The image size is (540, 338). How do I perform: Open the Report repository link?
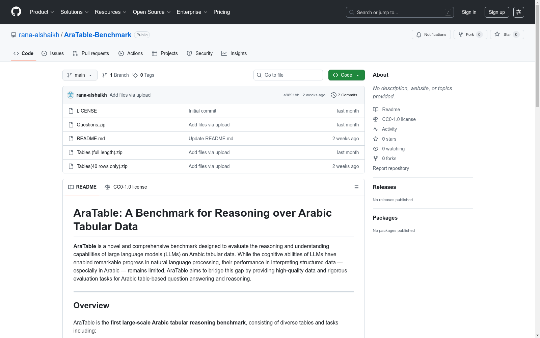point(391,168)
